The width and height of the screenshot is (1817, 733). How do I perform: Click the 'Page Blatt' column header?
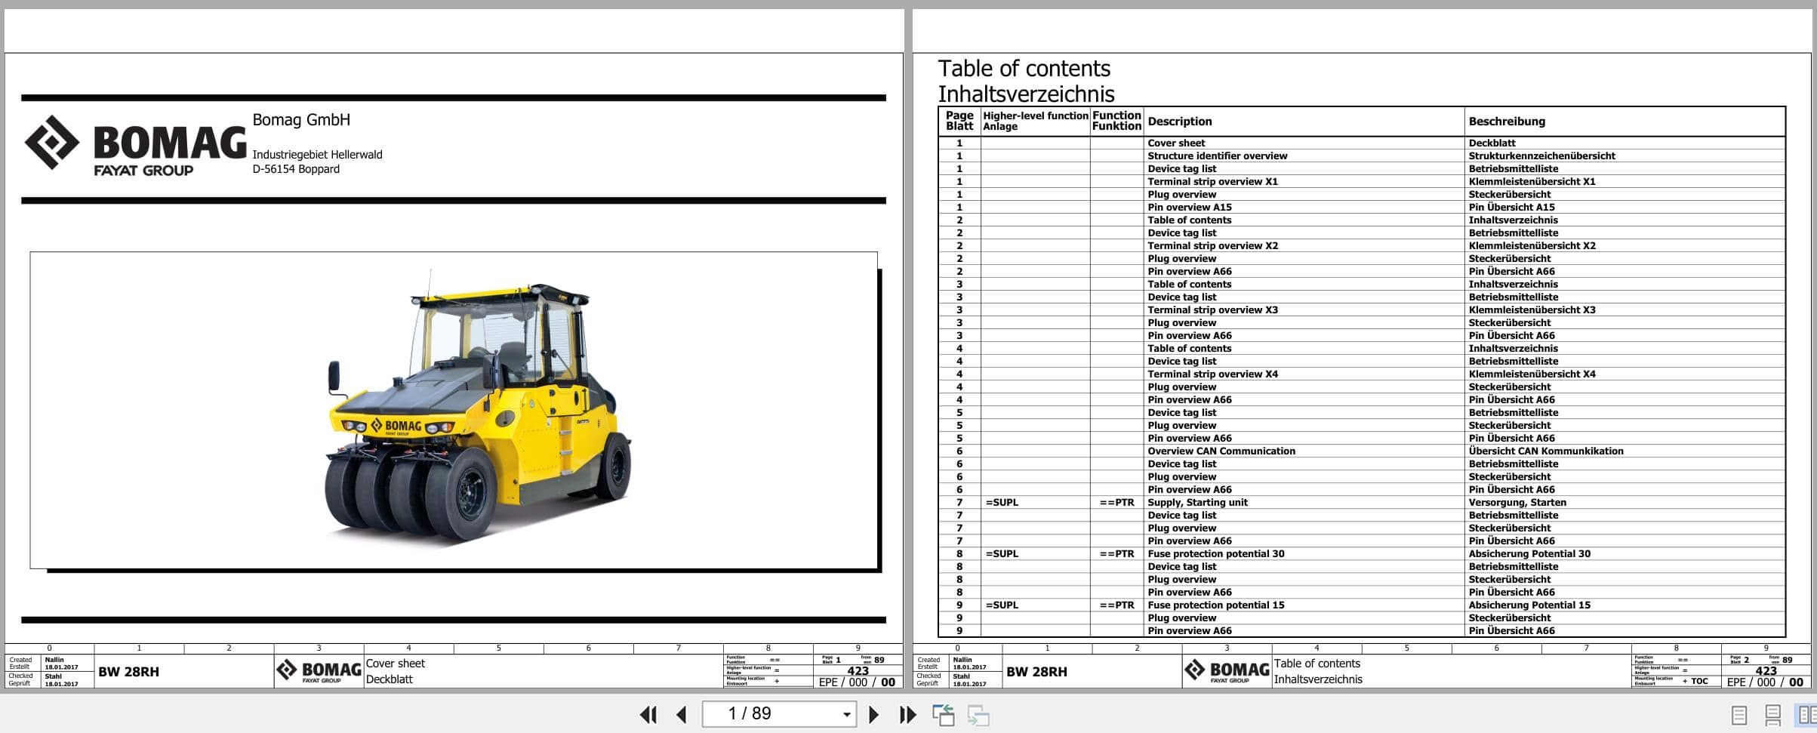(x=959, y=121)
